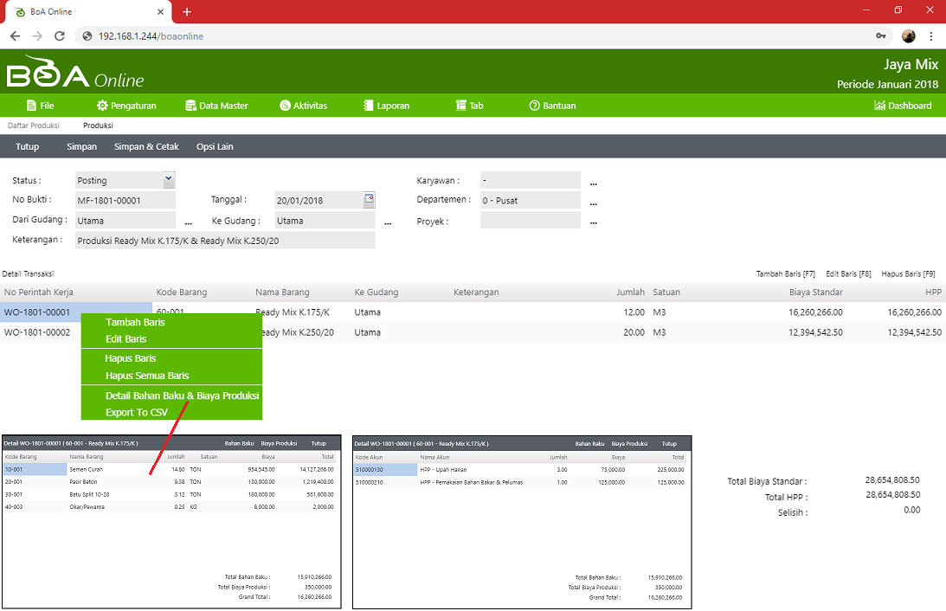Click the Keterangan input field
Screen dimensions: 946x611
pos(225,241)
